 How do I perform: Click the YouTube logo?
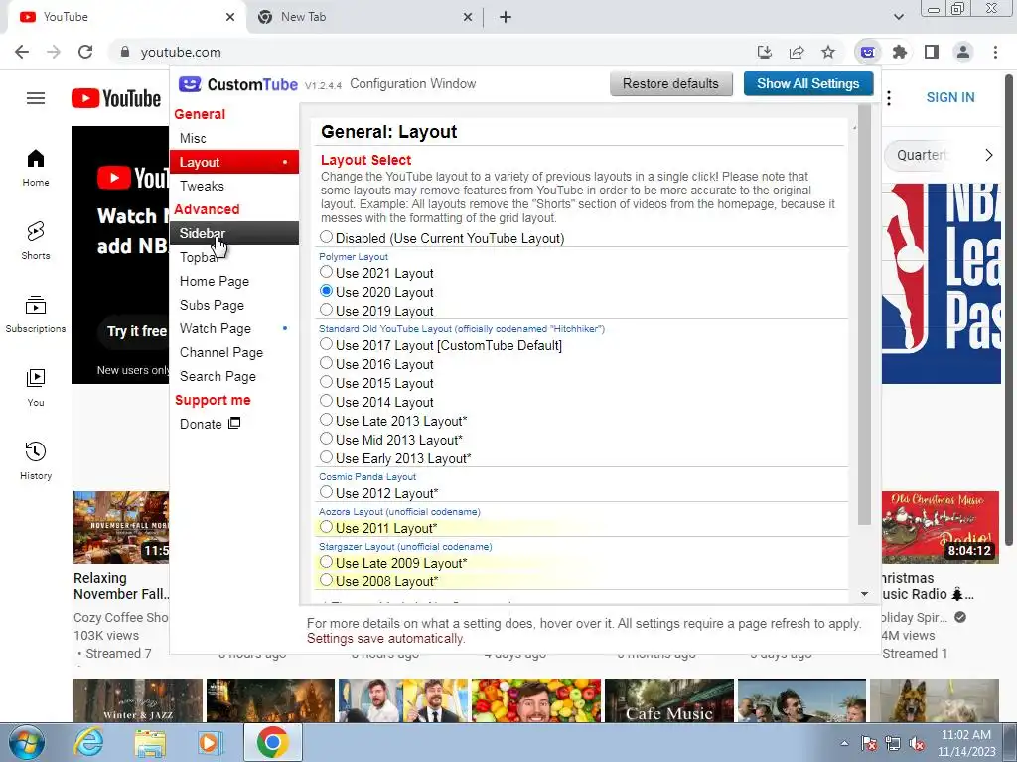coord(116,98)
